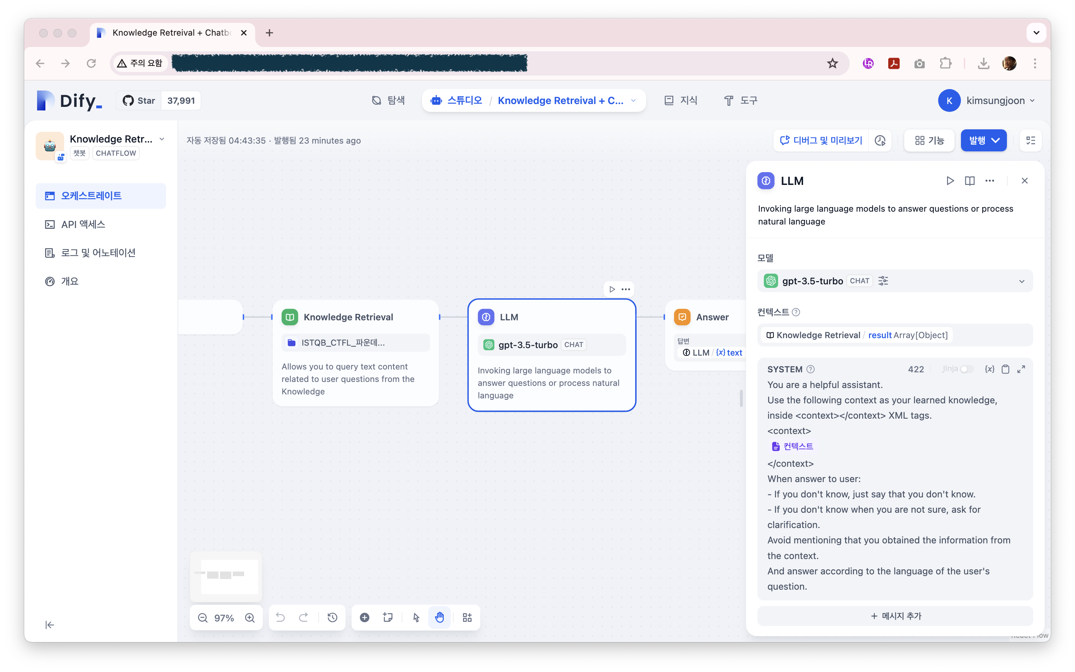
Task: Toggle hand pan mode
Action: click(x=439, y=618)
